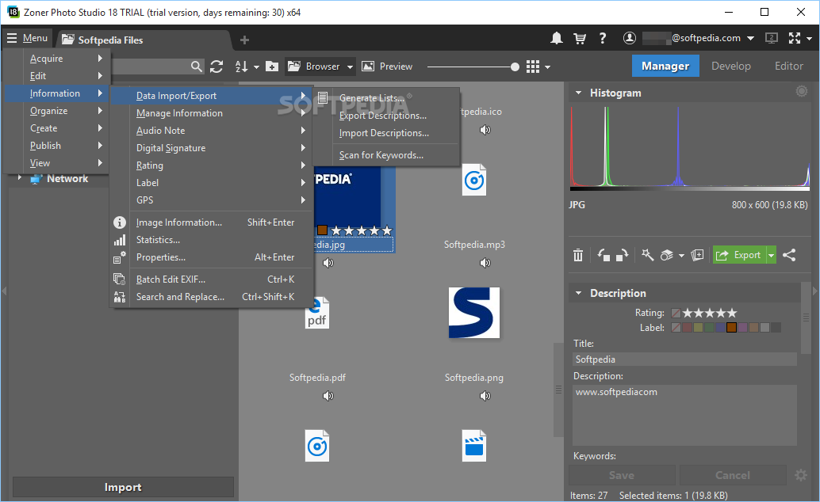Click the user account avatar icon

coord(630,38)
